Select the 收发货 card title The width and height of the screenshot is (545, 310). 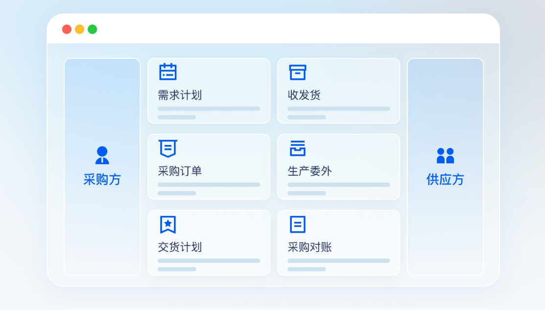click(x=304, y=95)
